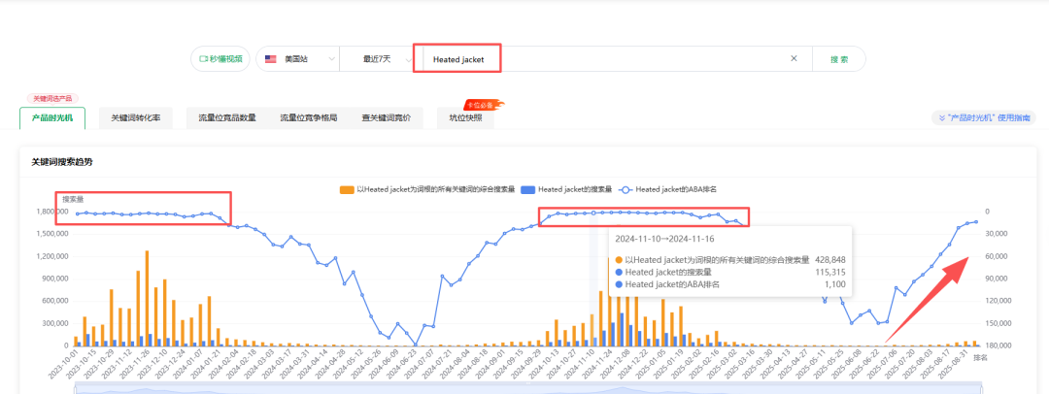Switch to the 关键词转化率 tab
Viewport: 1049px width, 394px height.
(x=136, y=117)
